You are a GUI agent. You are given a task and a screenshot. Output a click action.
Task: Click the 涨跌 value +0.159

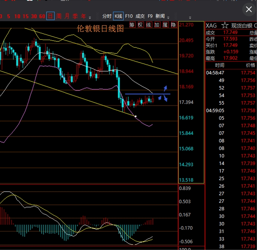231,52
